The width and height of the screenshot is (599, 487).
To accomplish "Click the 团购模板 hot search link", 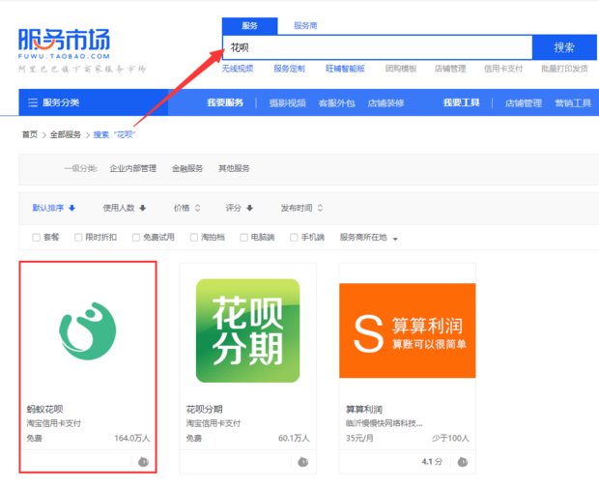I will point(401,69).
